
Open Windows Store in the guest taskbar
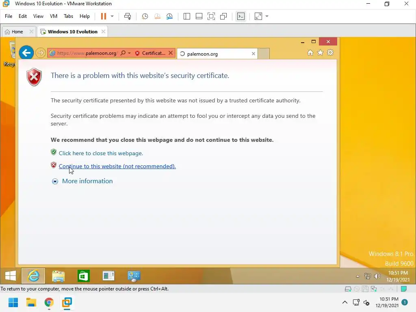point(84,276)
